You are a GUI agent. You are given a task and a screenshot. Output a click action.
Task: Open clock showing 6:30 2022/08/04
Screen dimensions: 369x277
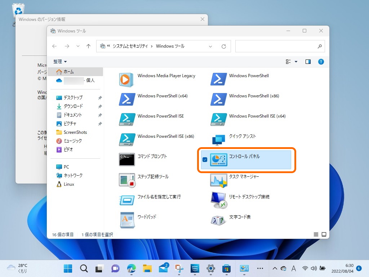pos(342,268)
